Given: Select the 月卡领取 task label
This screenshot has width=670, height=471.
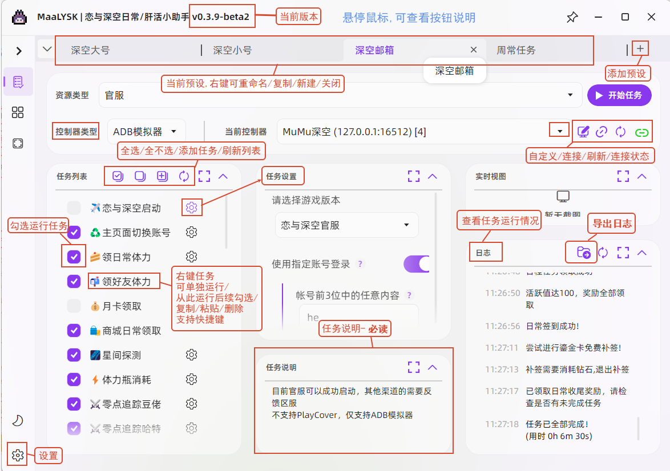Looking at the screenshot, I should point(122,306).
